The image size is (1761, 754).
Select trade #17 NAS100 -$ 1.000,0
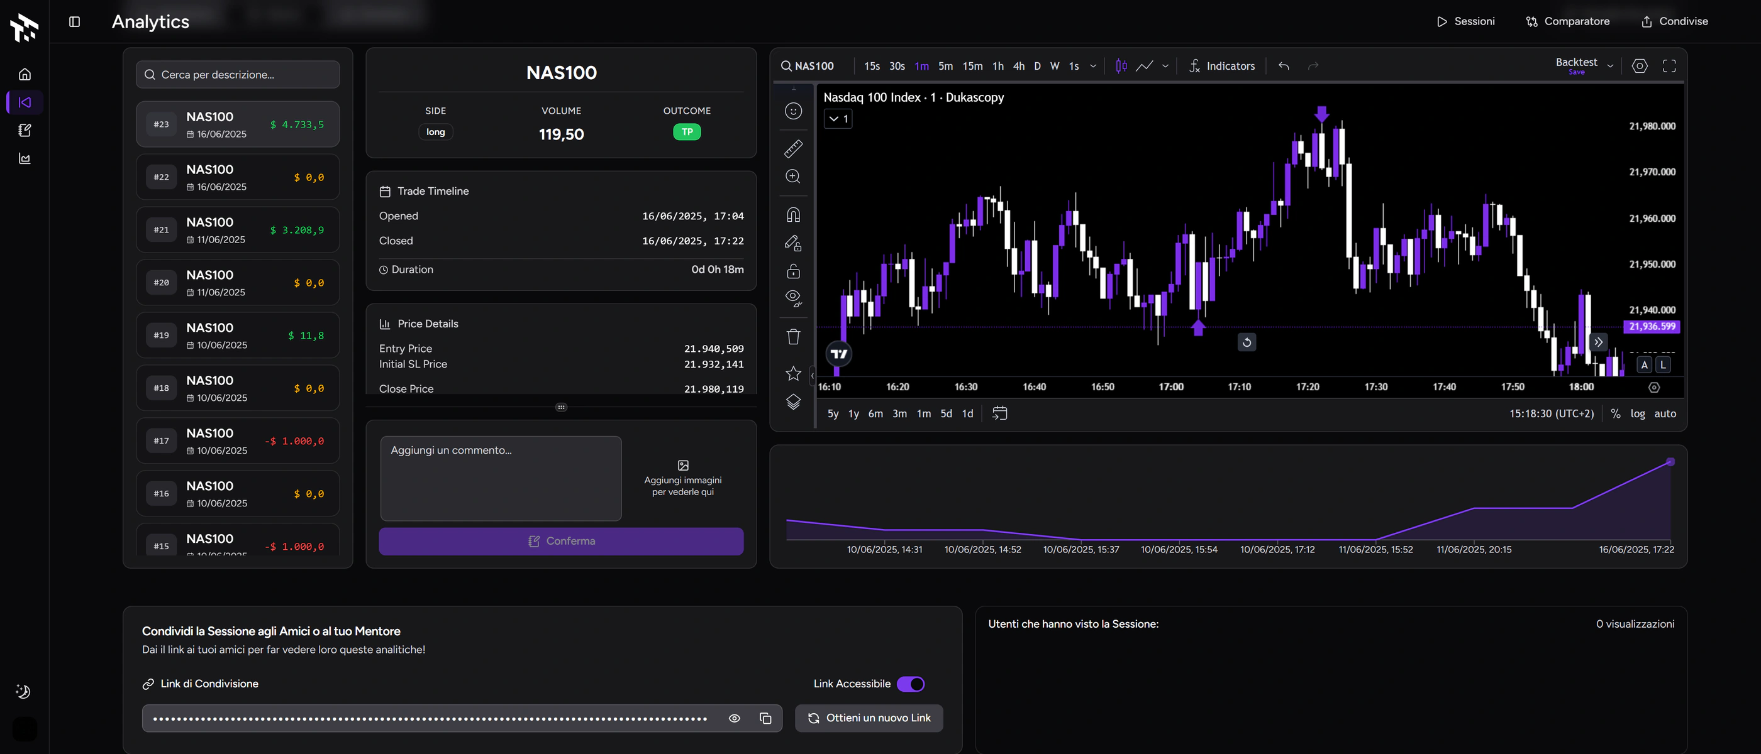point(238,440)
